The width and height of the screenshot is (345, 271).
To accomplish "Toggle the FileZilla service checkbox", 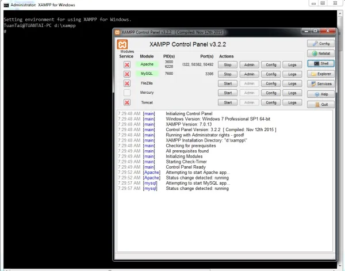I will tap(127, 83).
